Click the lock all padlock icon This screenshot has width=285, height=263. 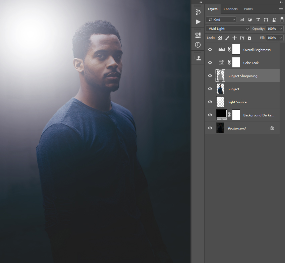249,38
